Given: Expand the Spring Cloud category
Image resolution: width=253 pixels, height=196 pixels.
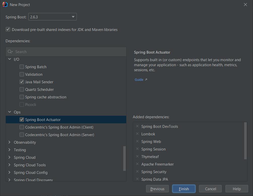Looking at the screenshot, I should pyautogui.click(x=9, y=157).
